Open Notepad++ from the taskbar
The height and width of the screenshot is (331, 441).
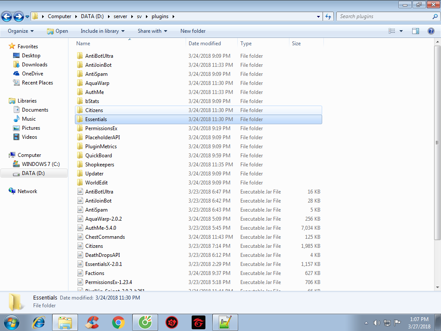point(225,322)
